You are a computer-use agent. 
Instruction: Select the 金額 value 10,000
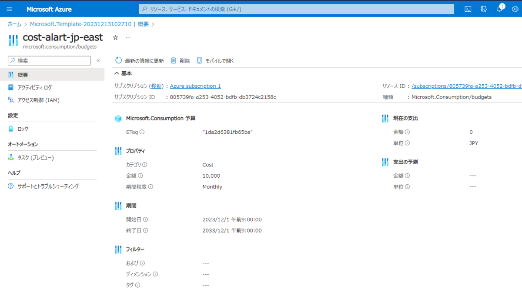tap(211, 176)
